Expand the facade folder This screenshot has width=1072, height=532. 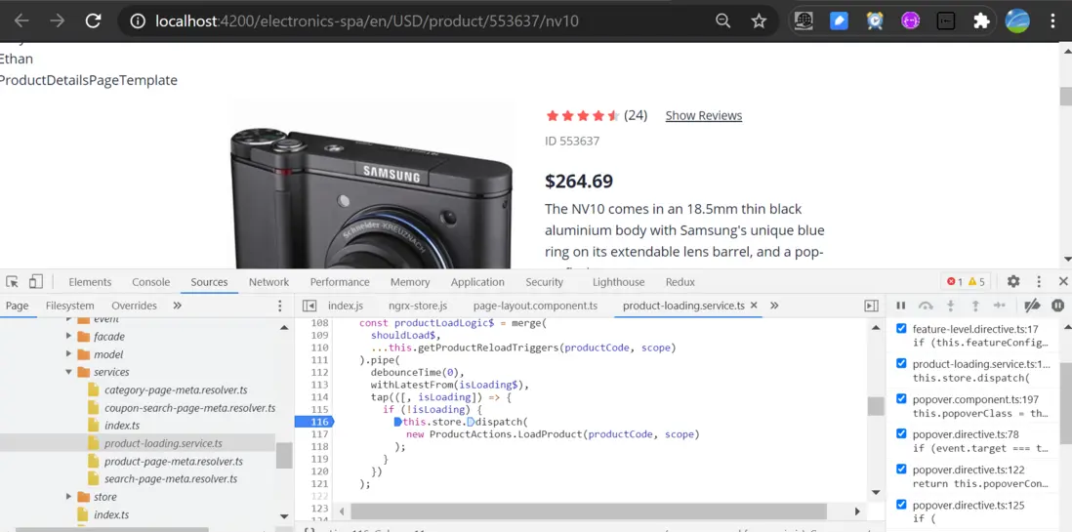[69, 337]
